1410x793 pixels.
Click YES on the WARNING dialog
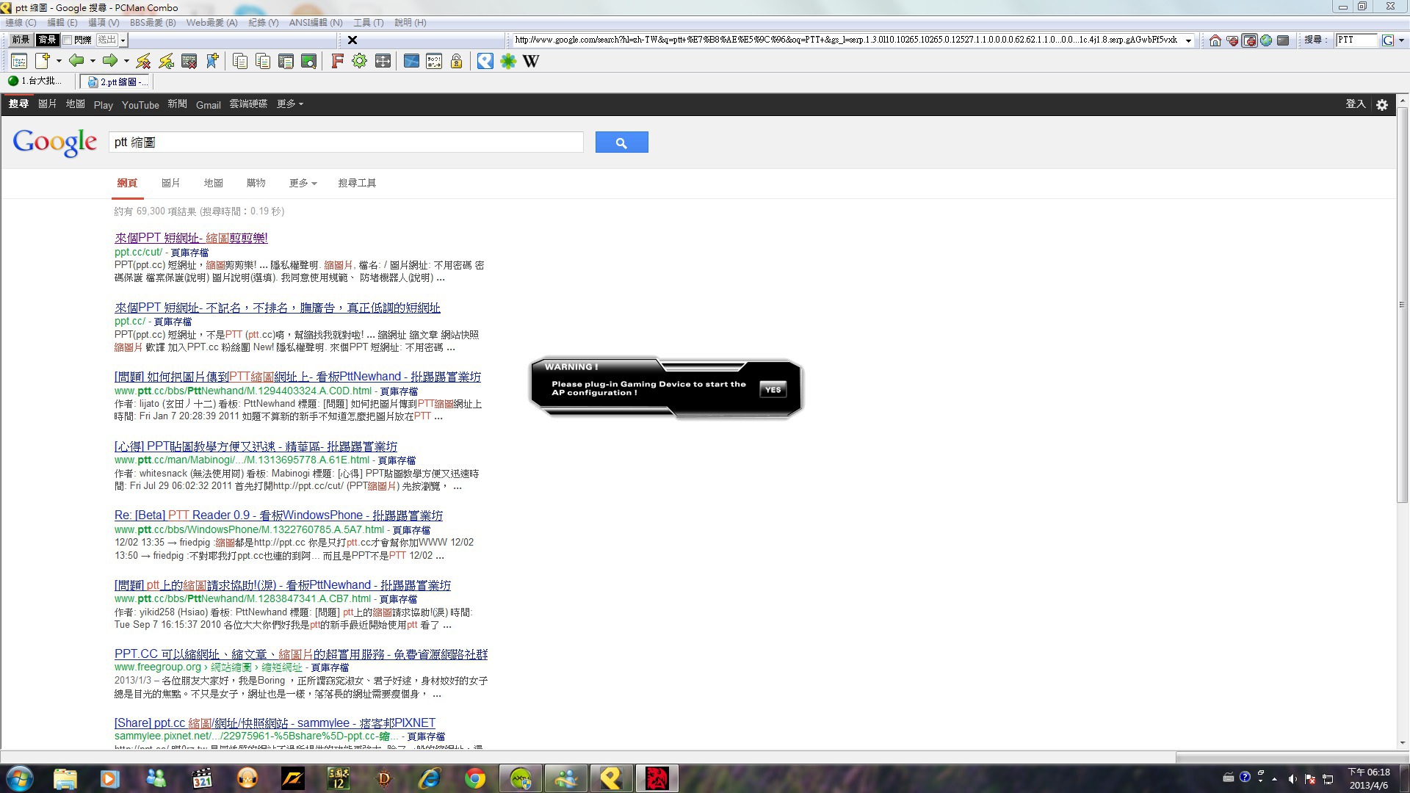tap(773, 390)
